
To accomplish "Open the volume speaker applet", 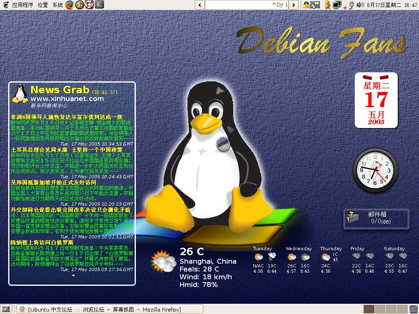I will click(x=360, y=4).
